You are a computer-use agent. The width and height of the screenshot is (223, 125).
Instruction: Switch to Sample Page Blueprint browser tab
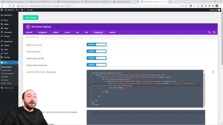126,2
